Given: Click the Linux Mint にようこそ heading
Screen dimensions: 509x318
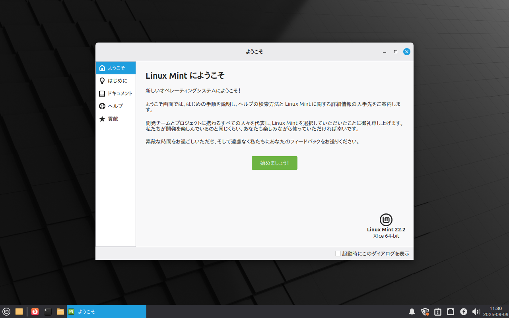Looking at the screenshot, I should point(185,76).
